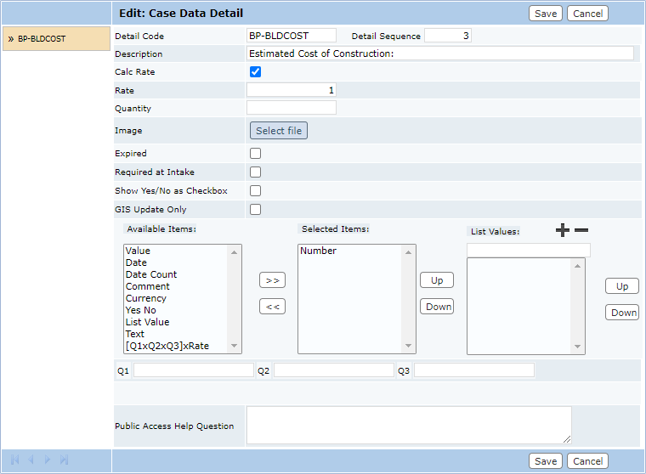Click up arrow of Selected Items scrollbar
Image resolution: width=646 pixels, height=474 pixels.
pos(409,252)
